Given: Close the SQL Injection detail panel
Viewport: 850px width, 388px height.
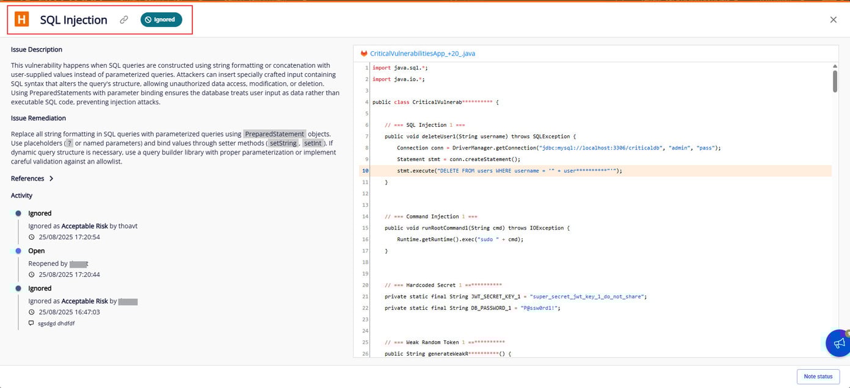Looking at the screenshot, I should (833, 20).
